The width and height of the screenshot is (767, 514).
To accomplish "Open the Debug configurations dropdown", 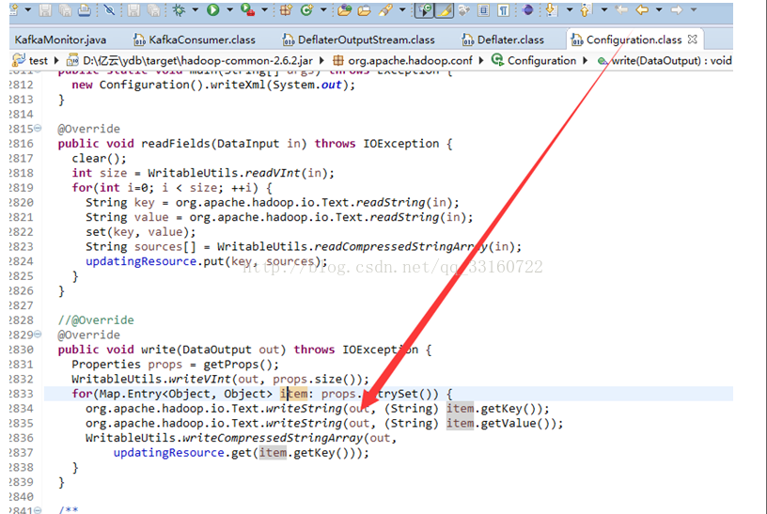I will 195,9.
